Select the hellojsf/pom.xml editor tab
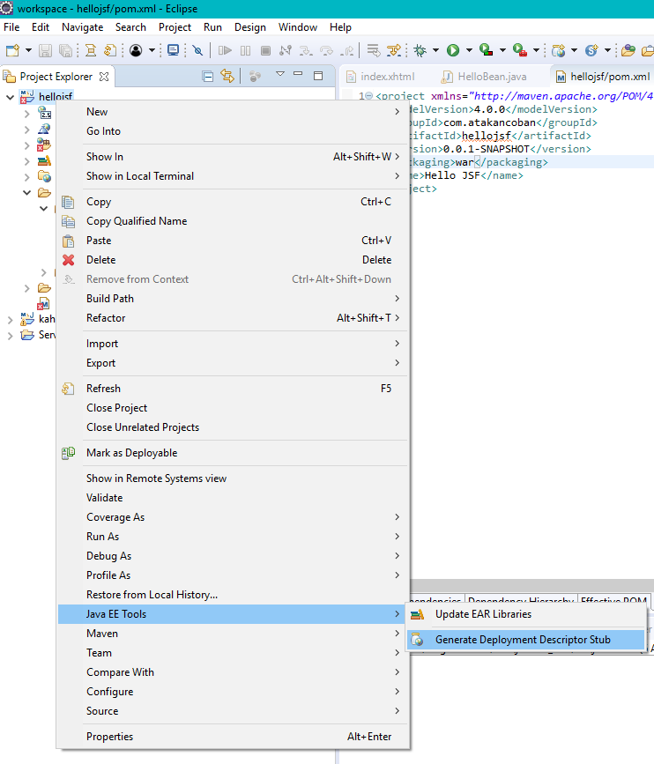Screen dimensions: 654x764 coord(603,77)
